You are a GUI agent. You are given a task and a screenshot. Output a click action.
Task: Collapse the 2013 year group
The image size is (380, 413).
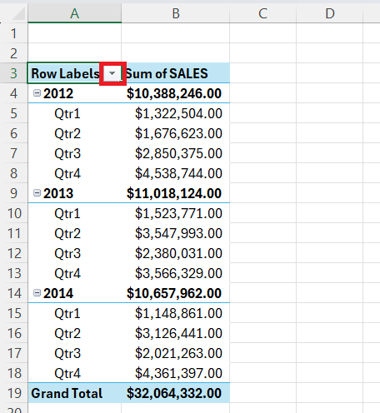[x=37, y=193]
